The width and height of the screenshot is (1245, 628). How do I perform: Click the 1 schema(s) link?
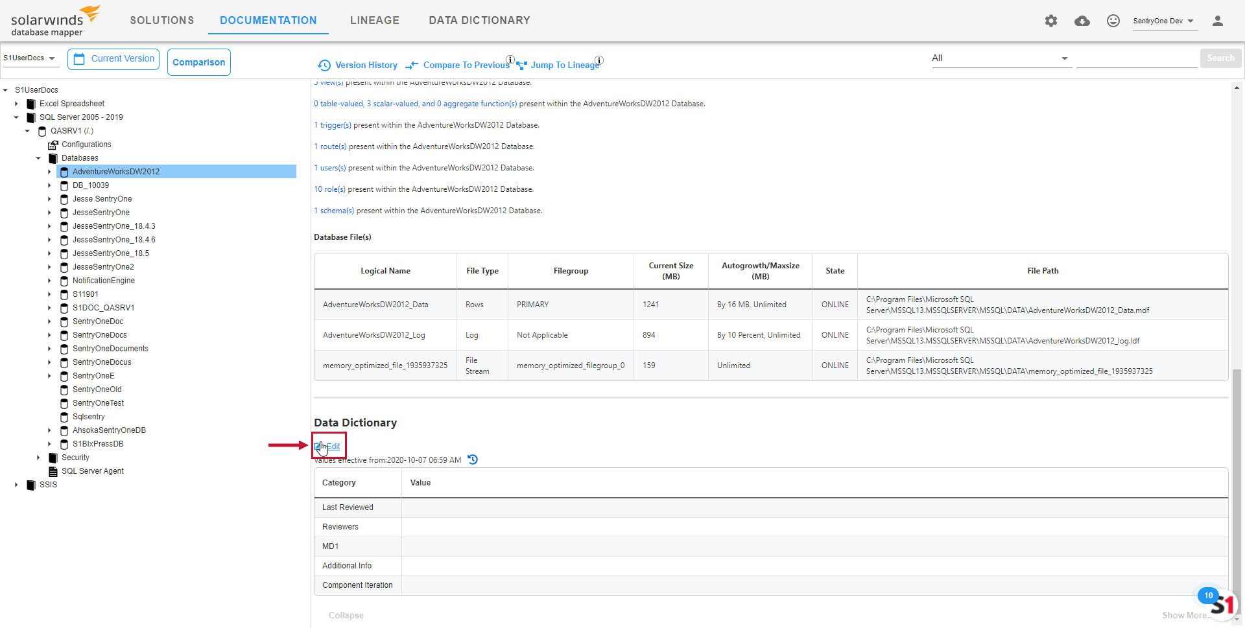point(334,211)
